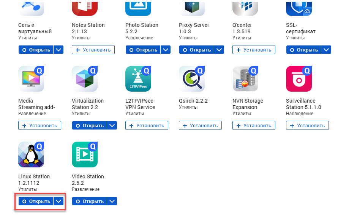Image resolution: width=346 pixels, height=217 pixels.
Task: Click the NVR Storage Expansion title
Action: 248,104
